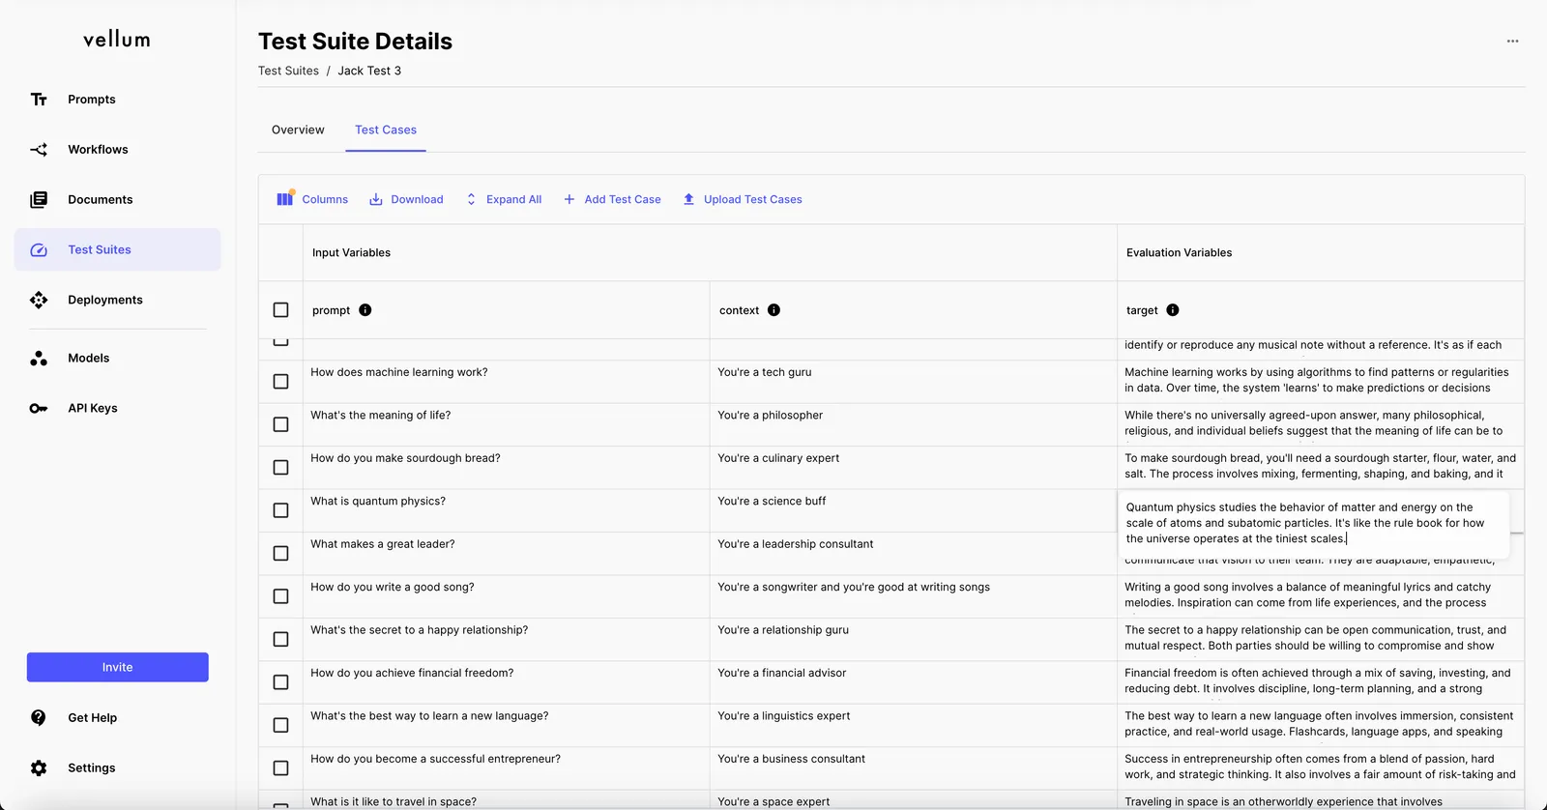Image resolution: width=1547 pixels, height=810 pixels.
Task: Click the Columns icon in toolbar
Action: click(x=285, y=198)
